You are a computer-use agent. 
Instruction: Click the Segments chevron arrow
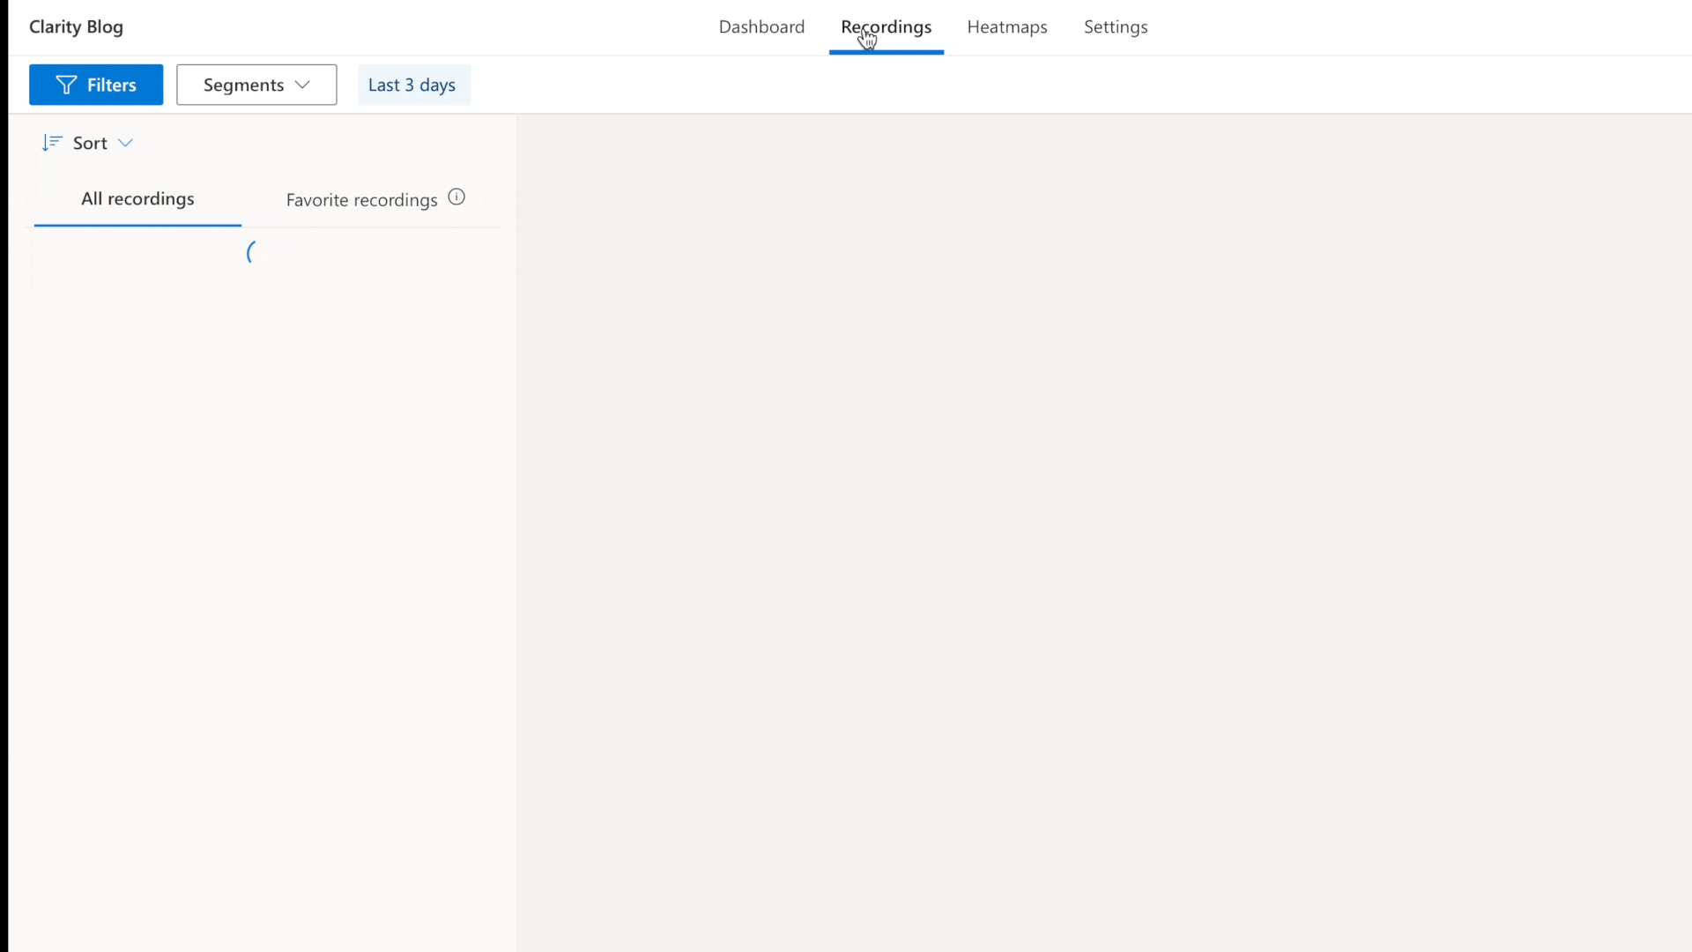pyautogui.click(x=302, y=85)
